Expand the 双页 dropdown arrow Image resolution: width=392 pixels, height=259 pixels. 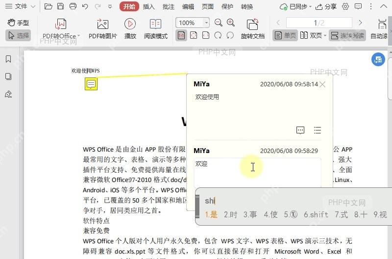[325, 35]
